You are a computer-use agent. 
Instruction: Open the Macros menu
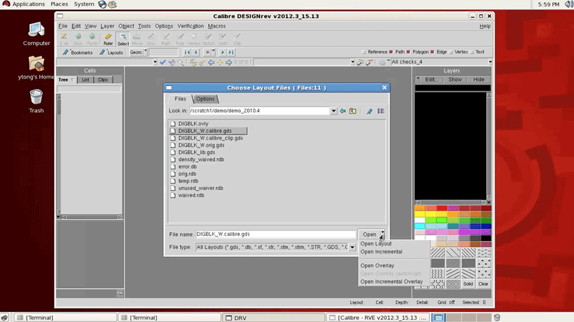pyautogui.click(x=216, y=26)
